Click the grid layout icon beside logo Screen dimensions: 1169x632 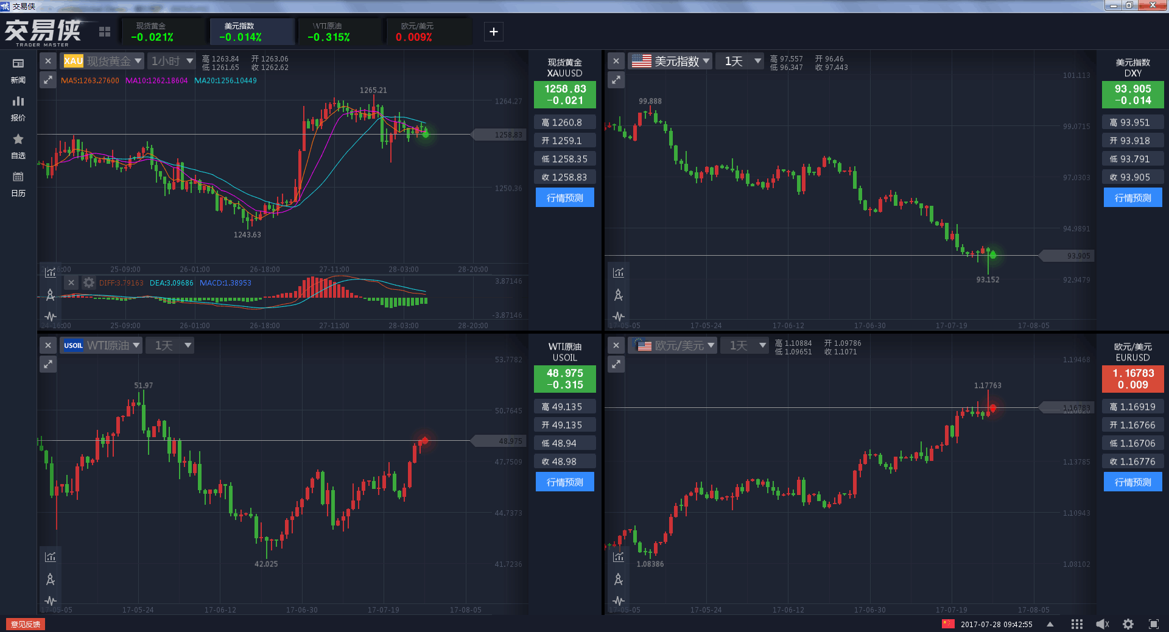(105, 32)
